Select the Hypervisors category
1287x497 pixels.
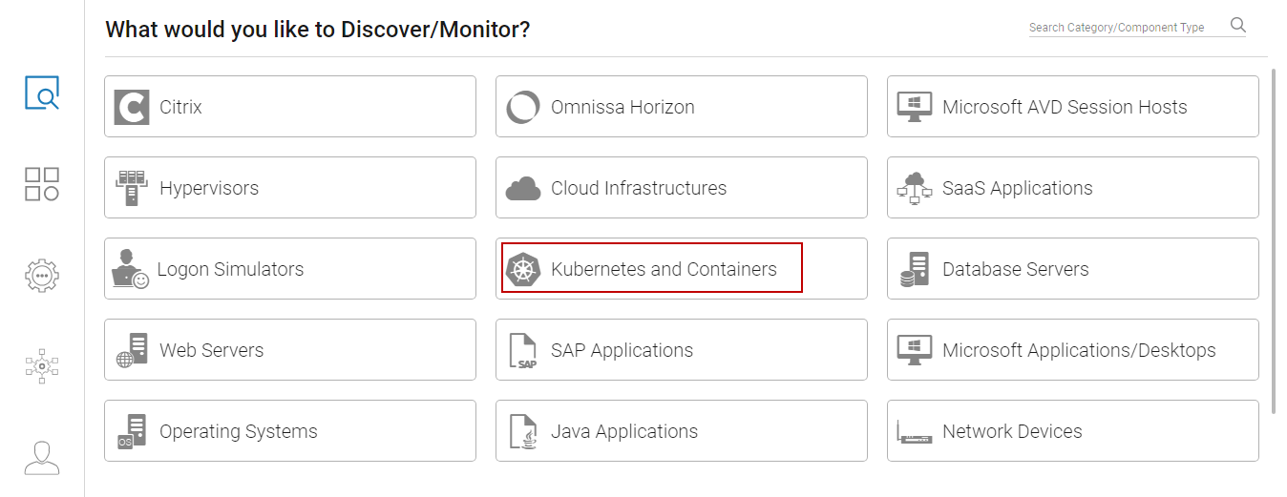[x=289, y=188]
